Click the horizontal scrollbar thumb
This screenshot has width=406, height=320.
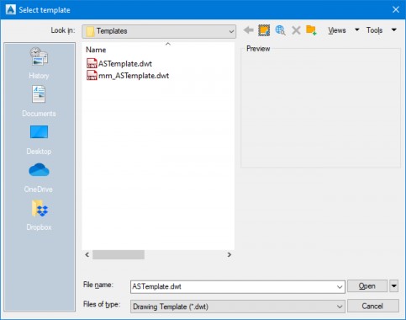tap(119, 255)
